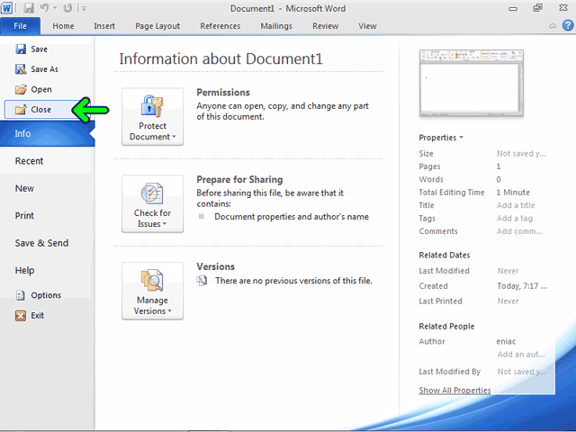This screenshot has height=432, width=576.
Task: Click the Show All Properties link
Action: [x=454, y=390]
